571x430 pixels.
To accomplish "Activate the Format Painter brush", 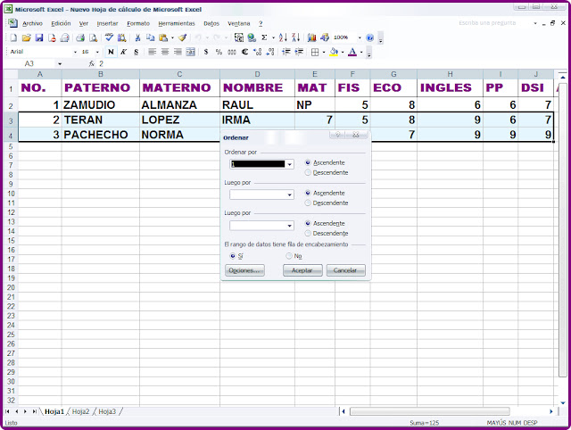I will (x=182, y=37).
